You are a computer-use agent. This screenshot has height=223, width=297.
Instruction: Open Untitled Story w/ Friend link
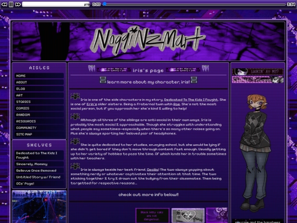[x=39, y=177]
